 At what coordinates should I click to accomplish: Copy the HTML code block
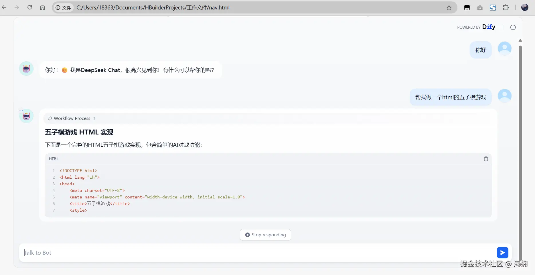pyautogui.click(x=486, y=159)
